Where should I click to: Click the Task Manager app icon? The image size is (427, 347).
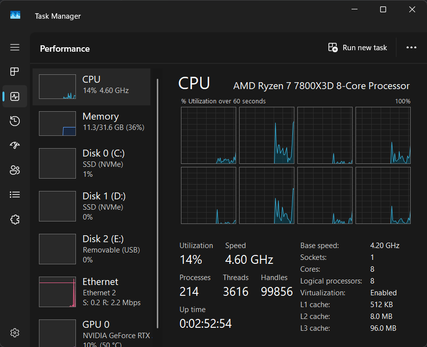pyautogui.click(x=15, y=15)
